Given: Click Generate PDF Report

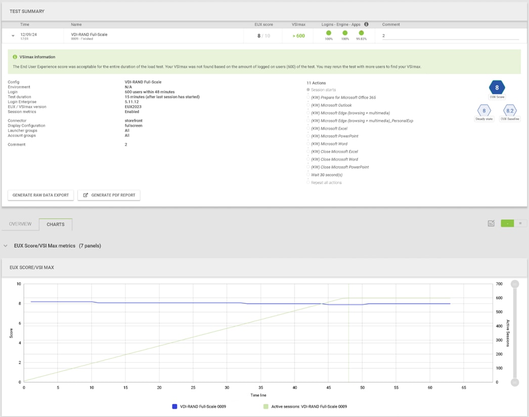Looking at the screenshot, I should point(109,195).
